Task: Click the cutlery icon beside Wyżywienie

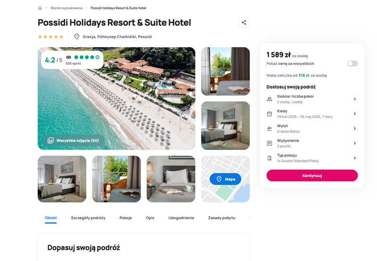Action: (x=270, y=143)
